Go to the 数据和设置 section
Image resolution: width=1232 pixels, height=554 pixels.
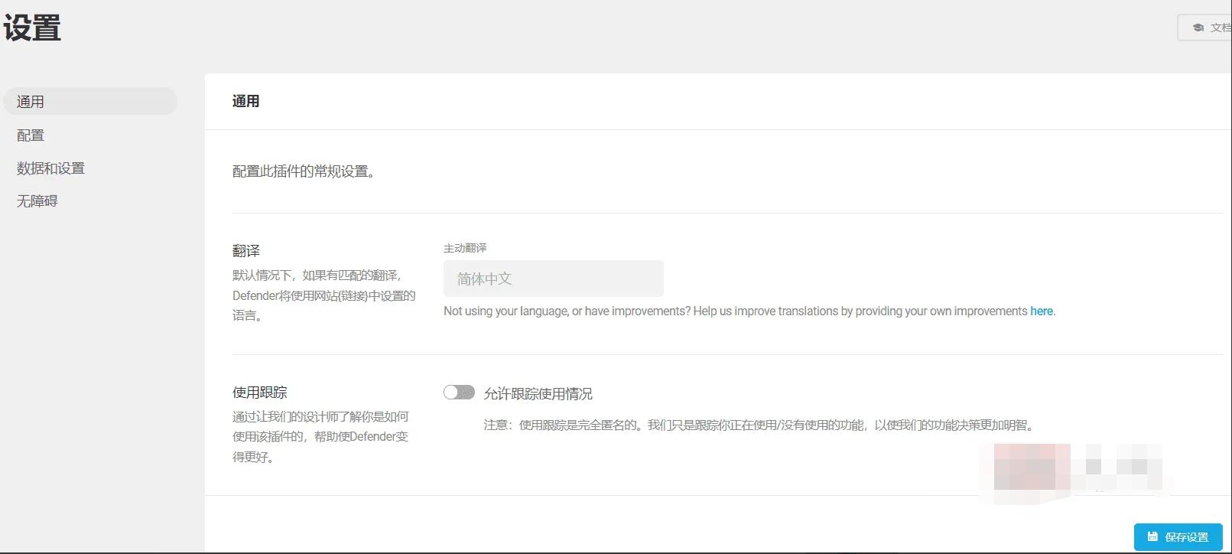click(50, 168)
